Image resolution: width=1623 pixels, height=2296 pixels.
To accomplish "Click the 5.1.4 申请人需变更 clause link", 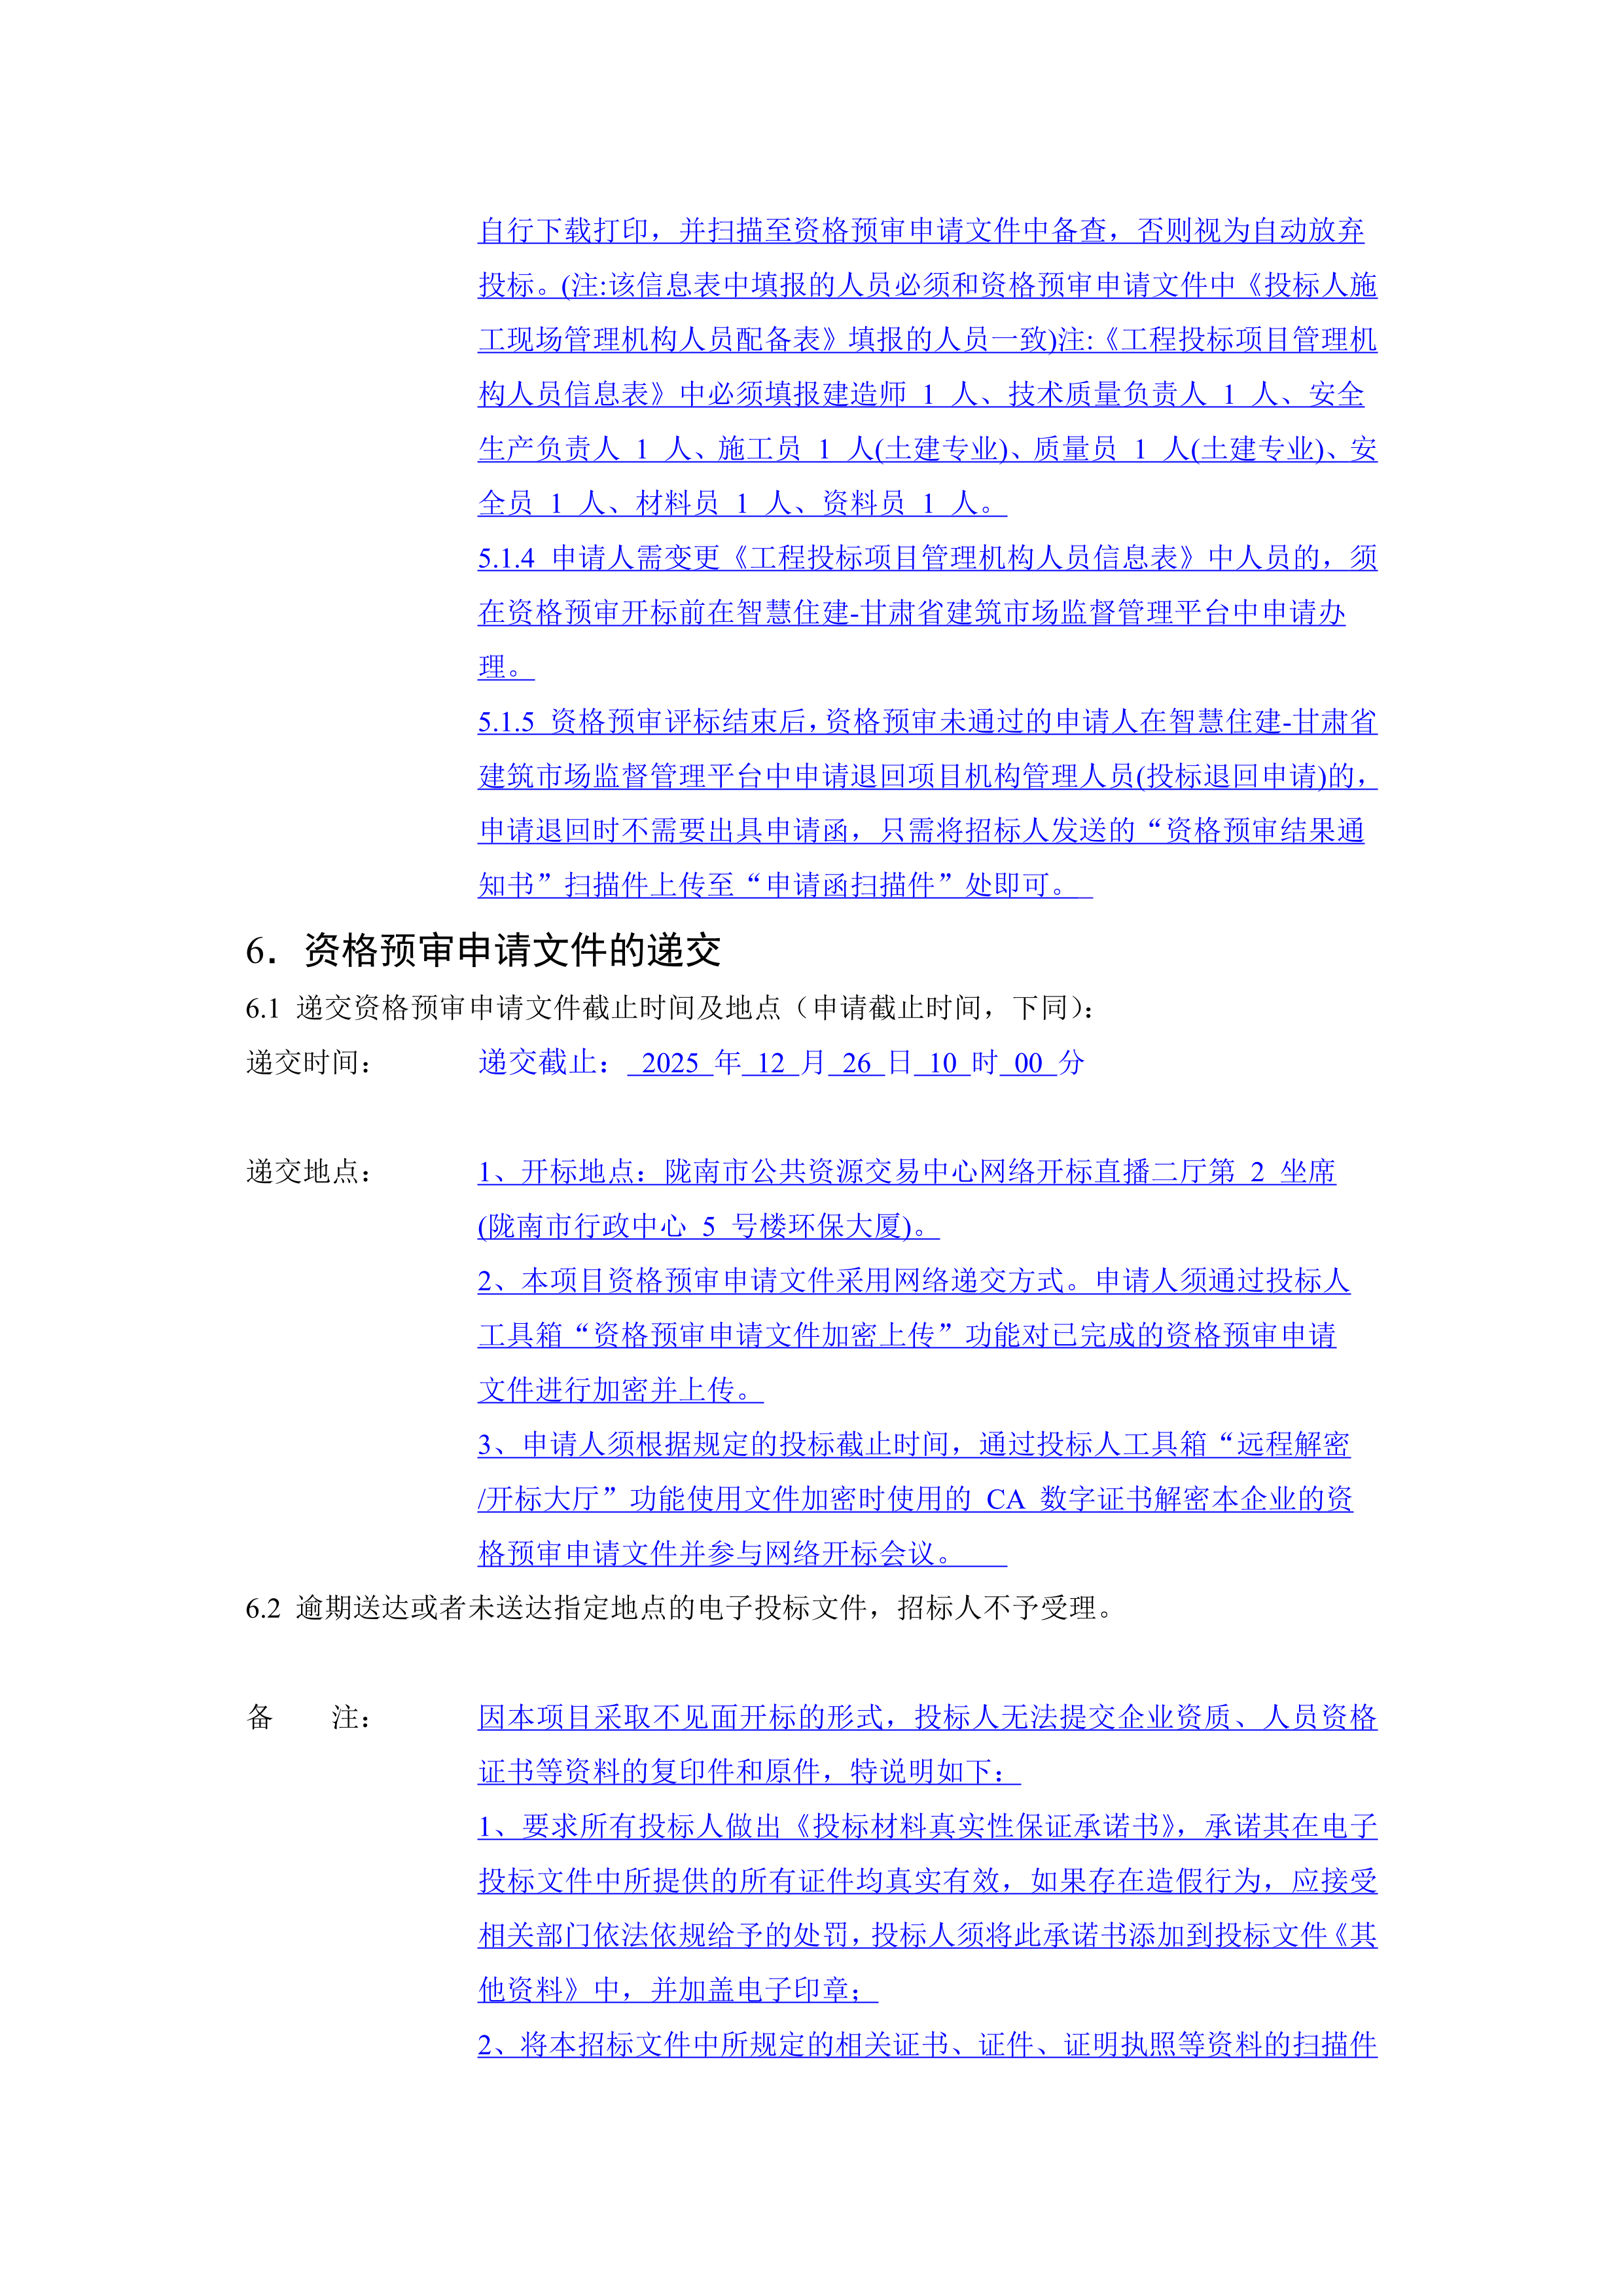I will (927, 558).
